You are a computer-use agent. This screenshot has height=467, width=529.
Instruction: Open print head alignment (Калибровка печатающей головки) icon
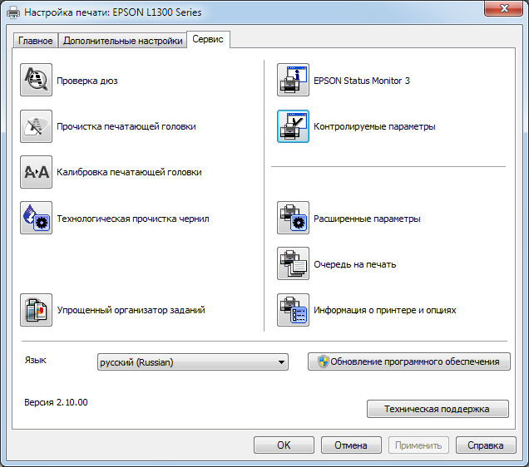pyautogui.click(x=36, y=172)
